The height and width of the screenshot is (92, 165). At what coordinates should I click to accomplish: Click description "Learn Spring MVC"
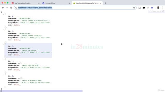(30, 65)
